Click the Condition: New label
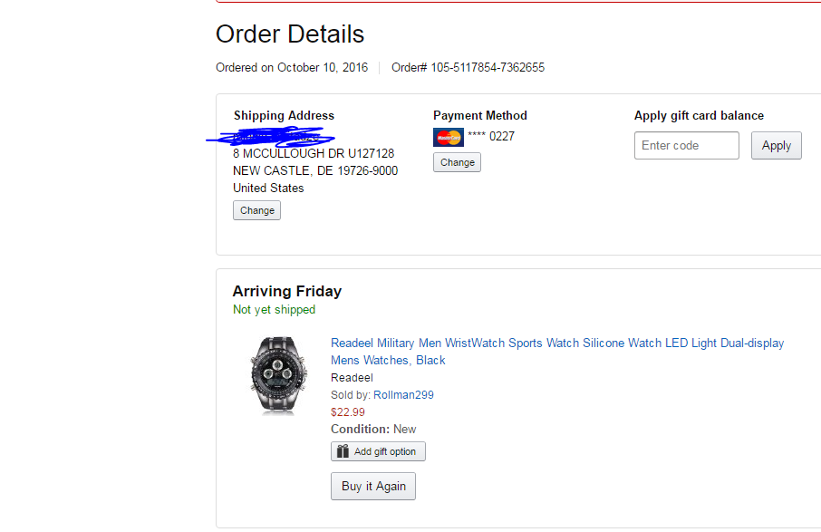The height and width of the screenshot is (532, 821). [x=373, y=429]
